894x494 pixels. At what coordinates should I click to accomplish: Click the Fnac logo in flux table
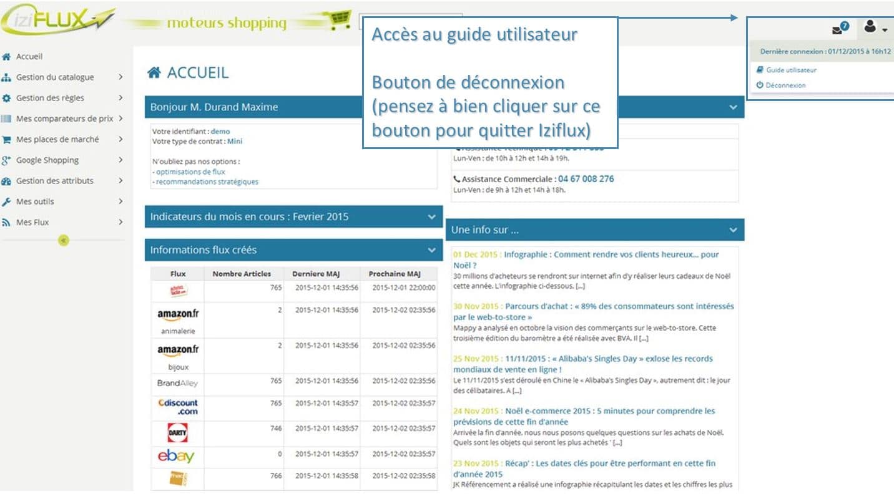[178, 478]
